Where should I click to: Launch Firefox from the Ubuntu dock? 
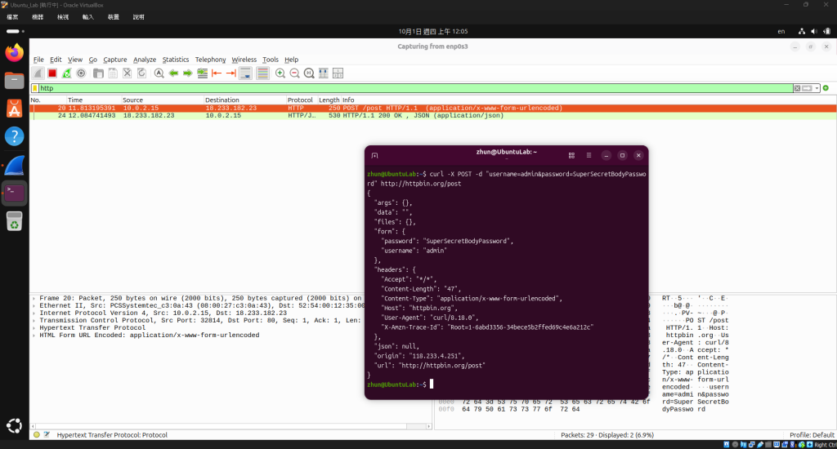(15, 53)
